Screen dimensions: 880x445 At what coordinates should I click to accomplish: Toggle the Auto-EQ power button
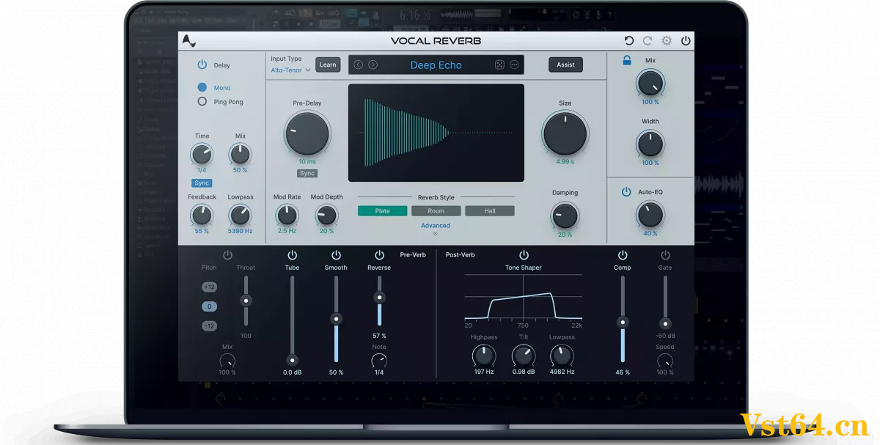pos(626,192)
